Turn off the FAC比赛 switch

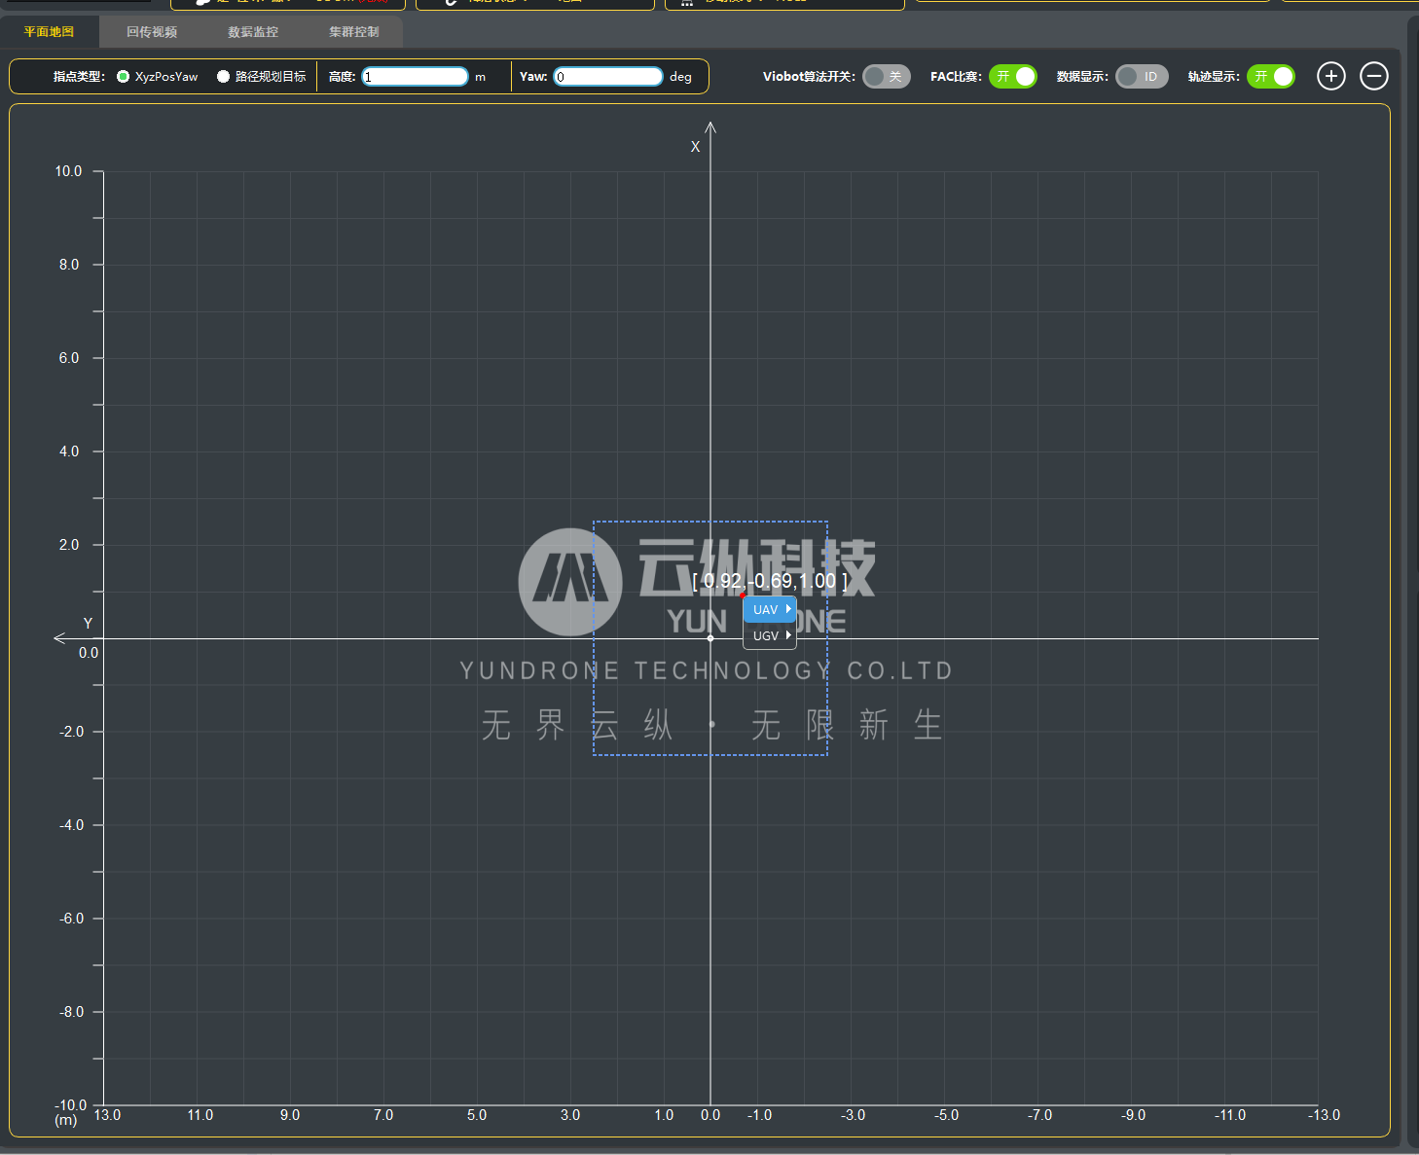(1013, 77)
